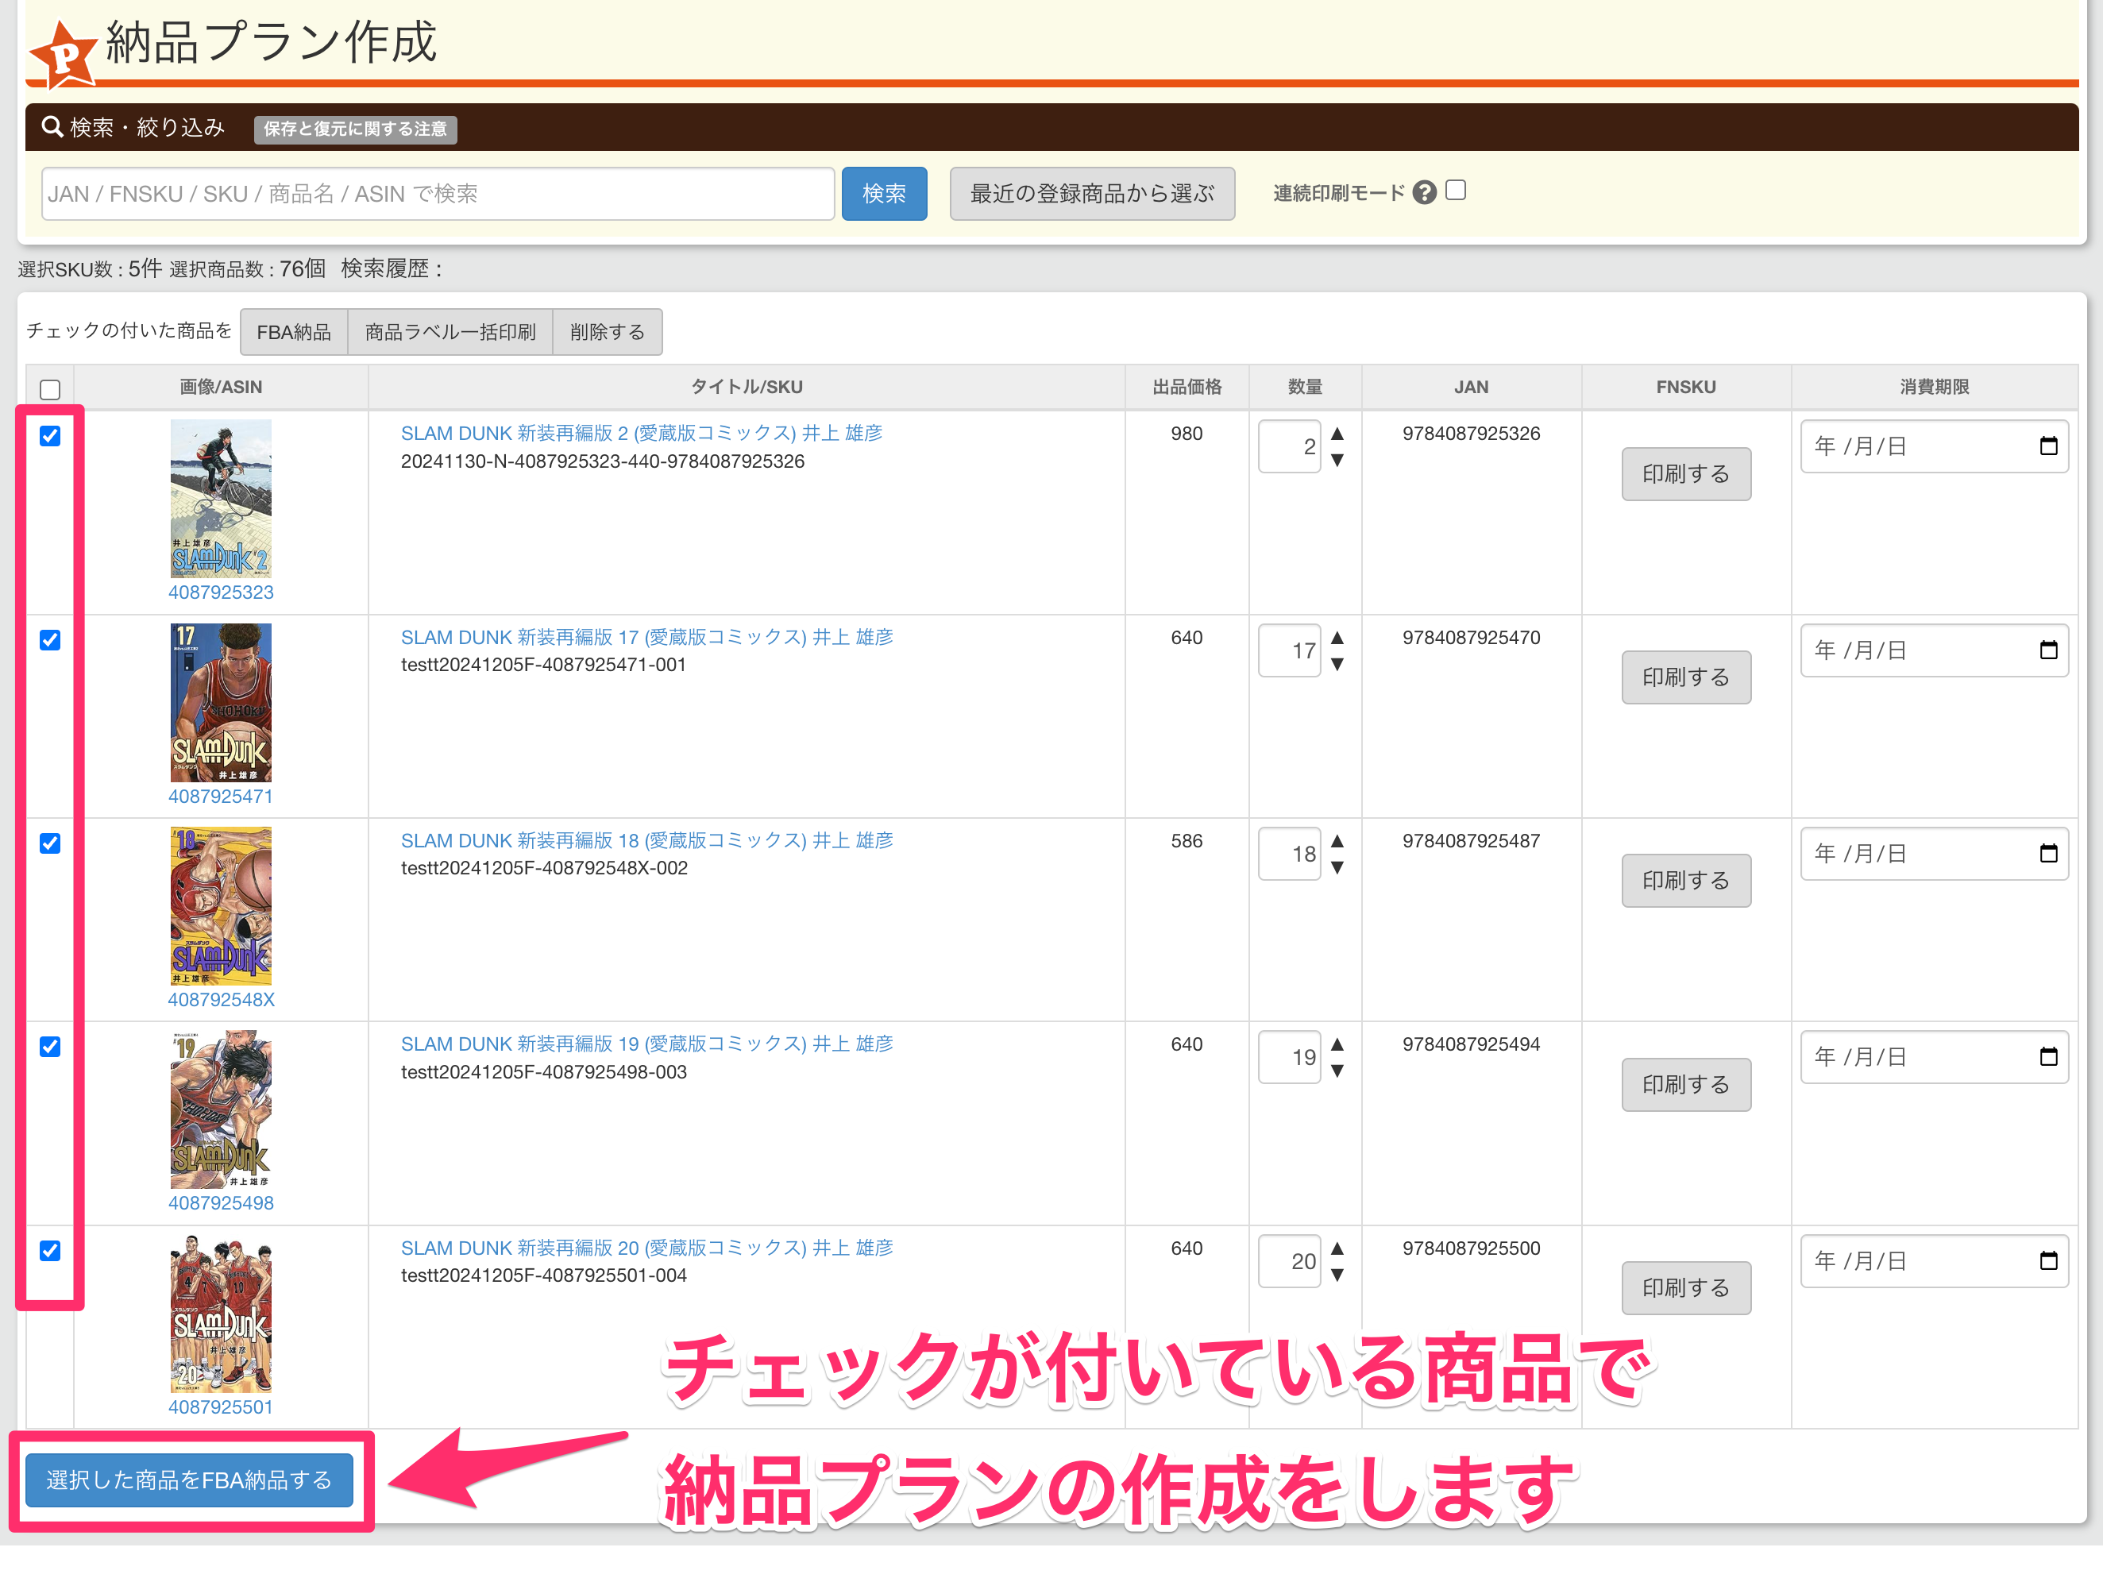Increase quantity for SLAM DUNK 2 row
The image size is (2103, 1582).
(1337, 434)
